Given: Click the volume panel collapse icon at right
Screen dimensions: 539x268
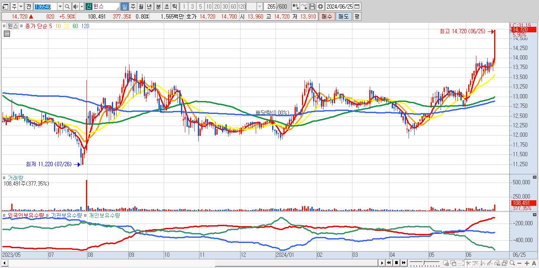Looking at the screenshot, I should point(536,177).
